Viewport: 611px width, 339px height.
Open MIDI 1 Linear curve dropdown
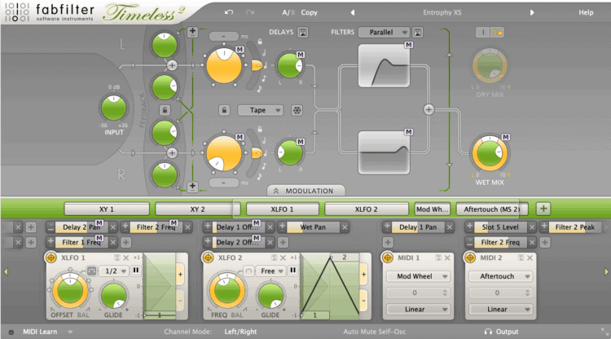[418, 310]
